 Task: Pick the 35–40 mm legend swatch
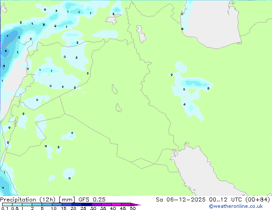(x=106, y=204)
